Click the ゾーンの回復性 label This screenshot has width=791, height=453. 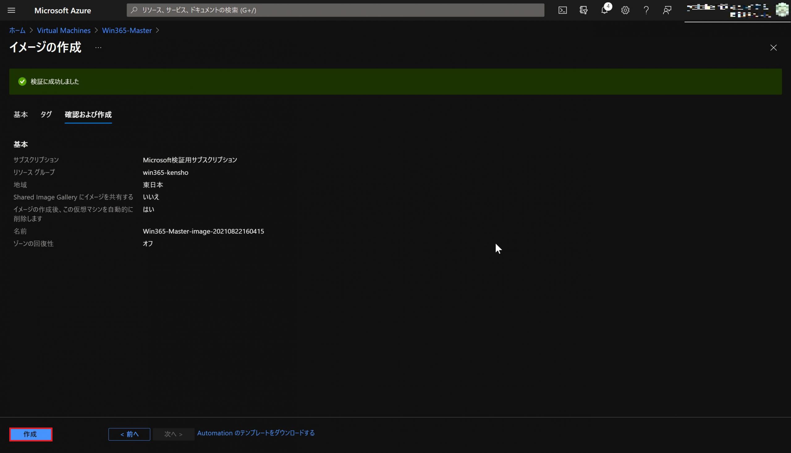33,244
